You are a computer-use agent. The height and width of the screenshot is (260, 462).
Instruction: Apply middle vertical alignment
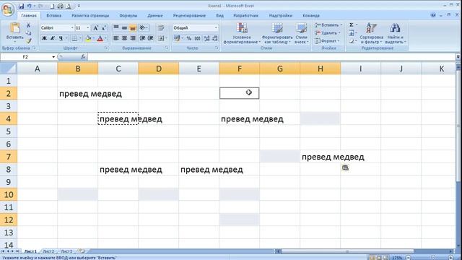coord(124,27)
